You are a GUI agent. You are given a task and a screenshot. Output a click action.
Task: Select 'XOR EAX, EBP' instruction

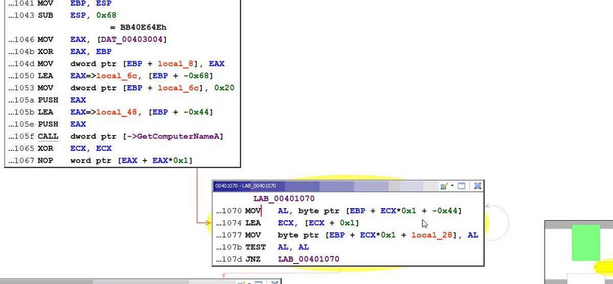(60, 51)
